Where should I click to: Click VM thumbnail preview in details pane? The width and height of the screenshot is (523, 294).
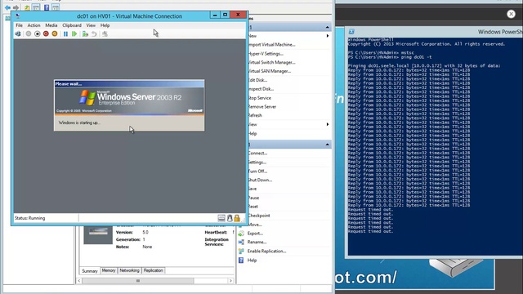(x=98, y=234)
